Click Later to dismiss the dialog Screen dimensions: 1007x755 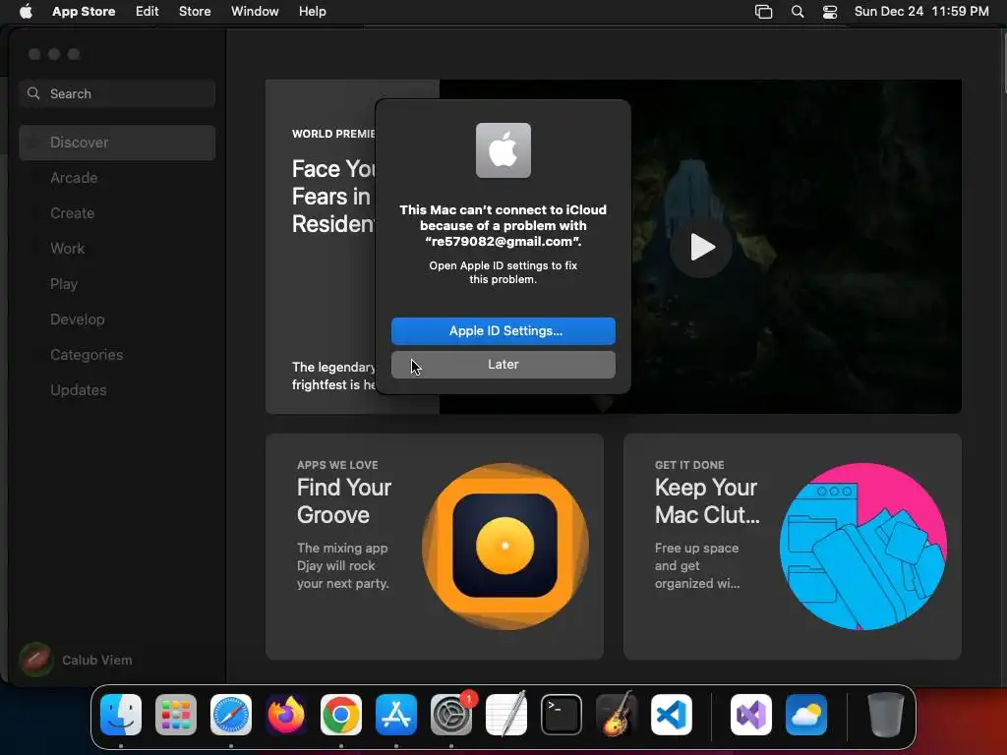point(503,364)
